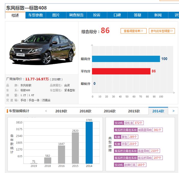This screenshot has height=173, width=179.
Task: Switch to the 车型参数 tab
Action: [x=36, y=15]
